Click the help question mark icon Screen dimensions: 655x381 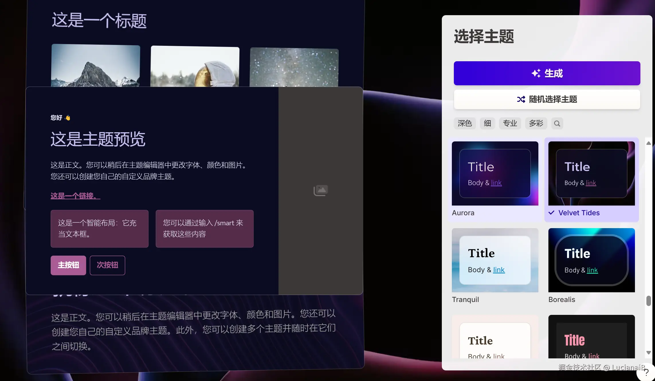click(x=646, y=372)
